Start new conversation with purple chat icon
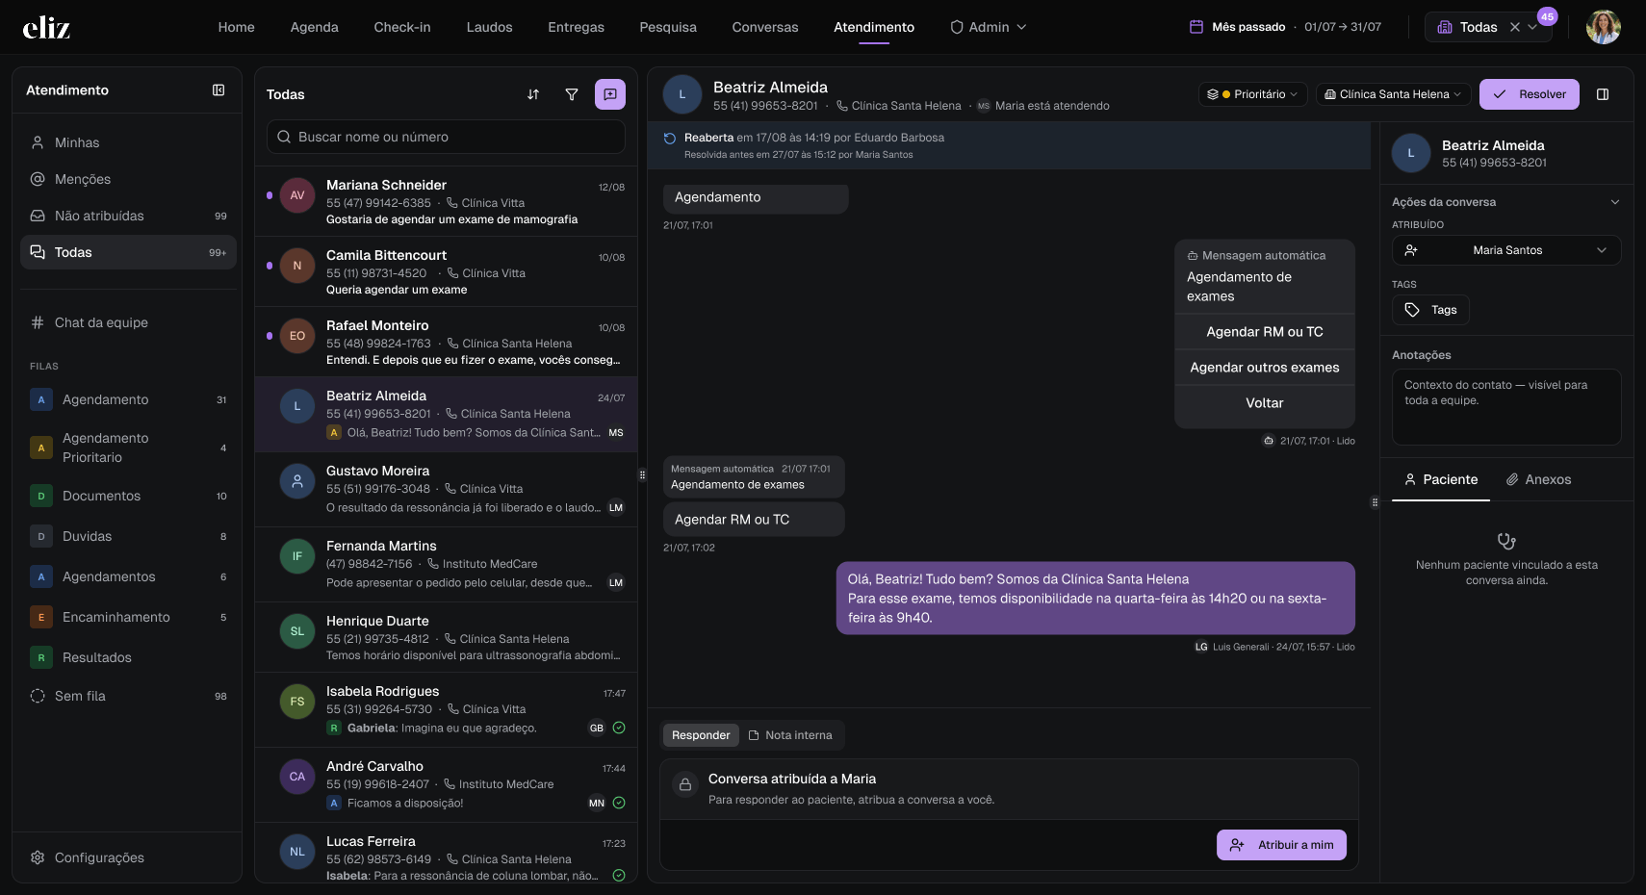The width and height of the screenshot is (1646, 895). [x=610, y=94]
